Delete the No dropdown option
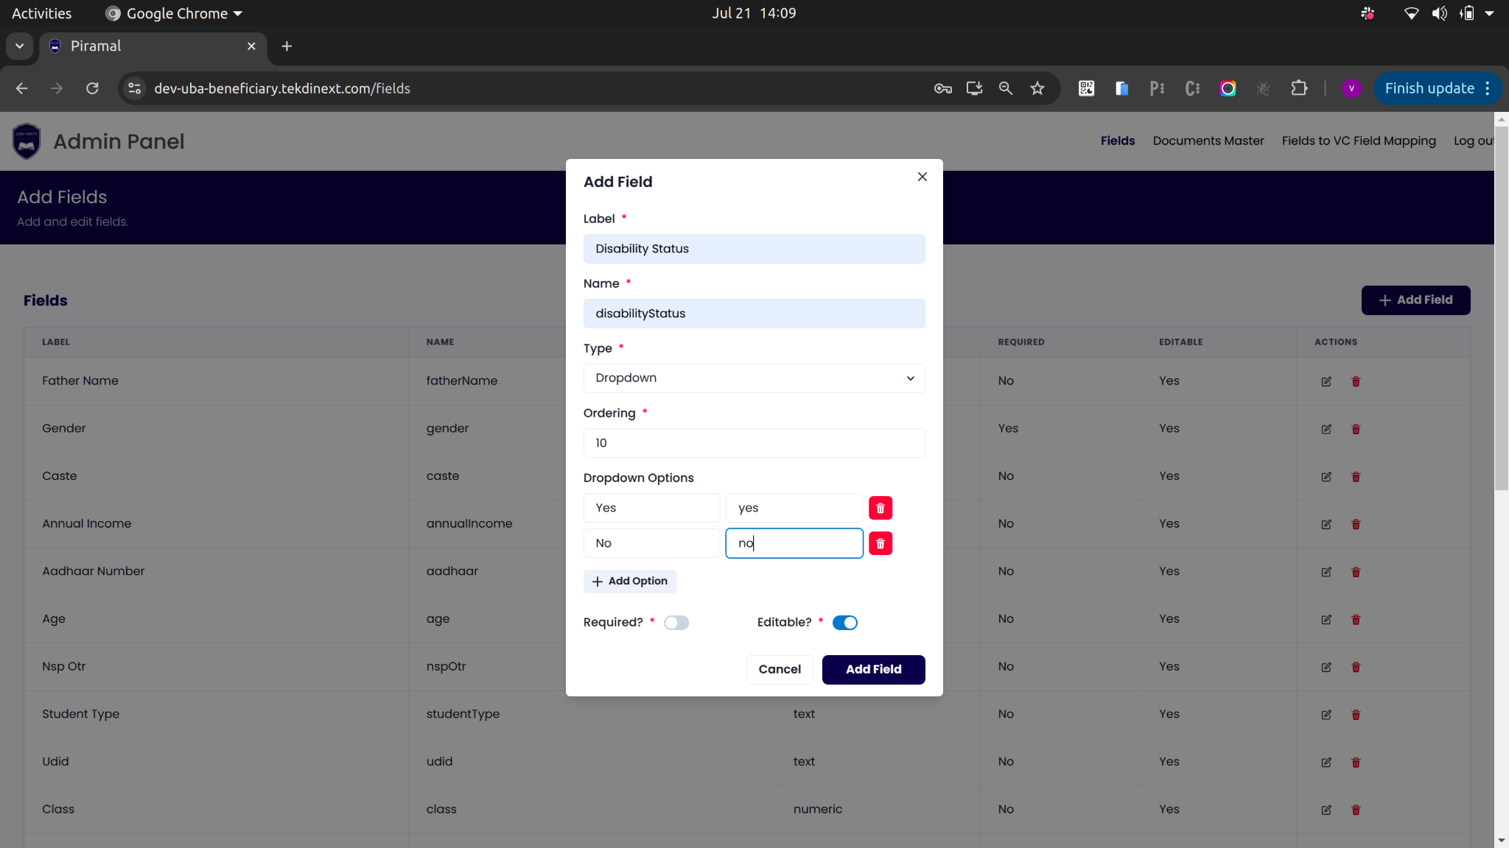1509x848 pixels. [x=880, y=543]
